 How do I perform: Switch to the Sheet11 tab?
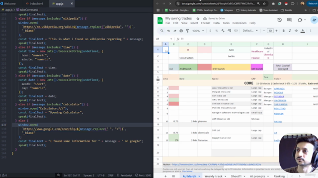pyautogui.click(x=237, y=176)
